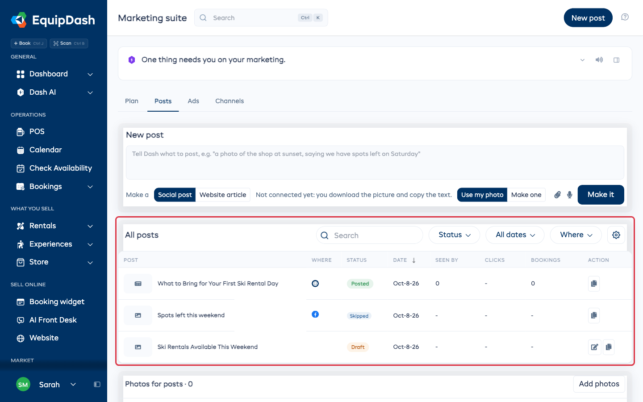This screenshot has height=402, width=643.
Task: Open the Where filter dropdown
Action: click(x=576, y=235)
